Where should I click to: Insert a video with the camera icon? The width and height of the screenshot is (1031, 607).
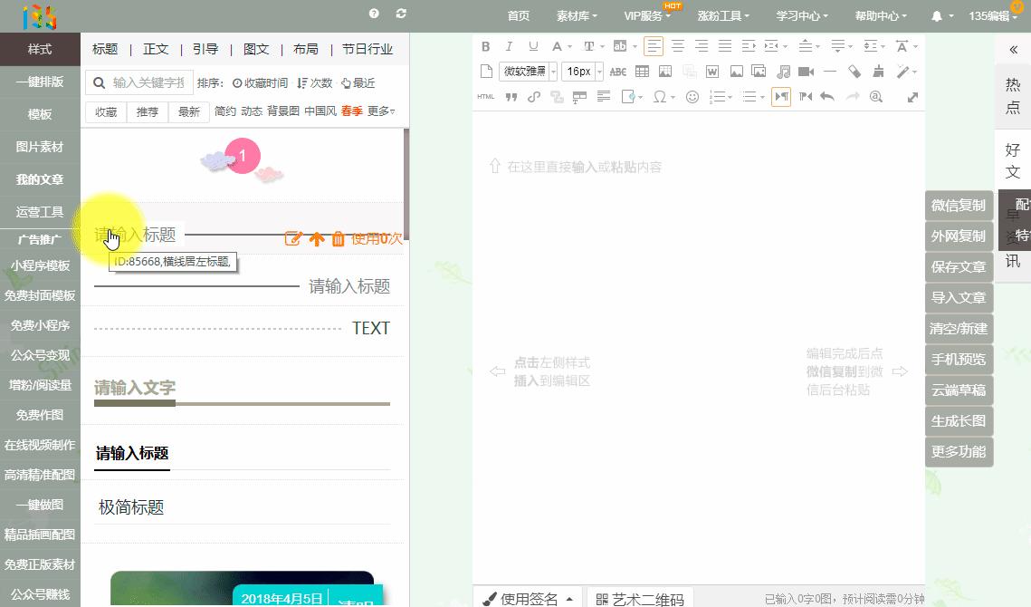tap(806, 72)
